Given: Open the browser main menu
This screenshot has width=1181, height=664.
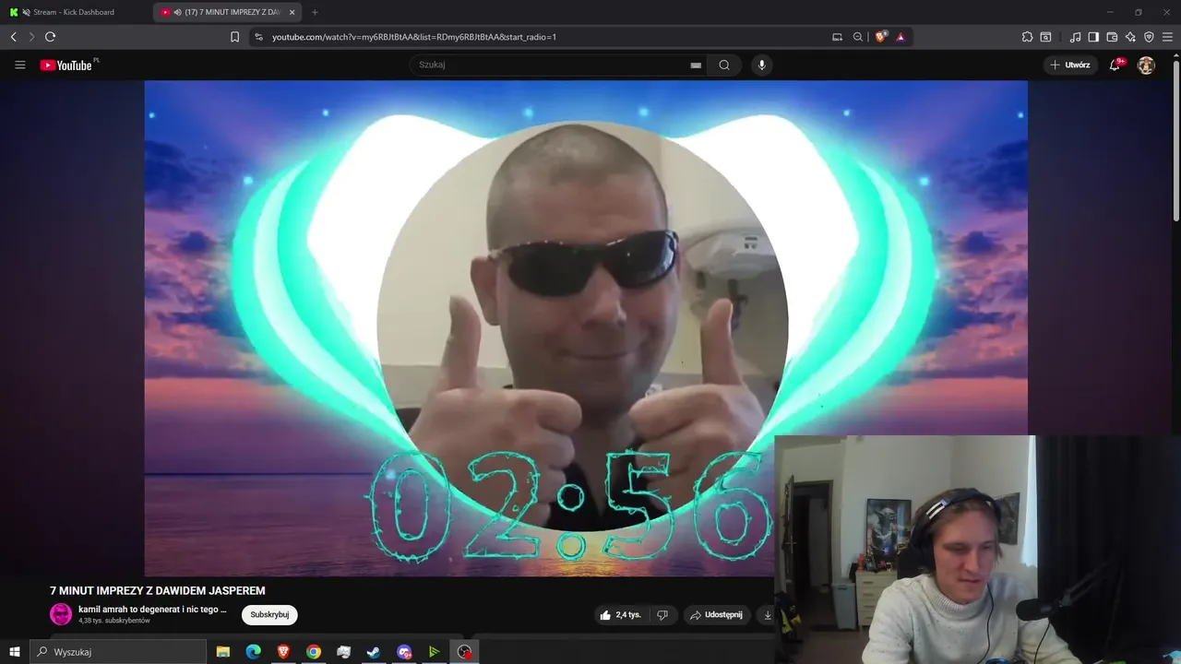Looking at the screenshot, I should tap(1167, 37).
